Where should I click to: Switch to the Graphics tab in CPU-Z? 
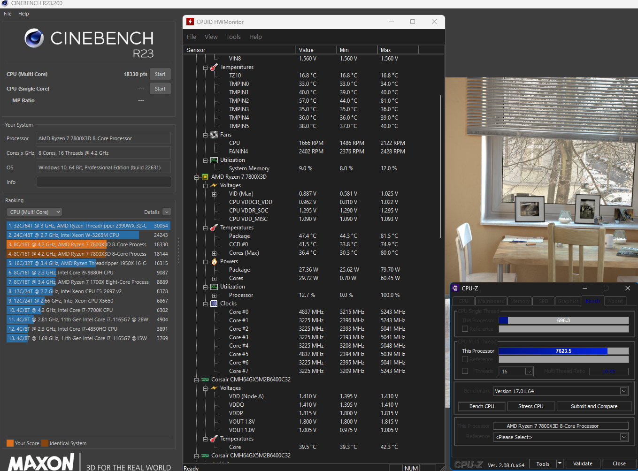(568, 301)
